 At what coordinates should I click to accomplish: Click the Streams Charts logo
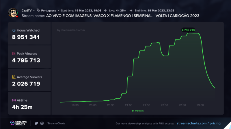tap(18, 123)
